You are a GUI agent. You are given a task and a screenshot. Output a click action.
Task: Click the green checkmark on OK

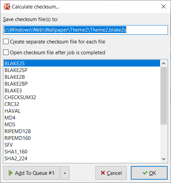tap(145, 173)
